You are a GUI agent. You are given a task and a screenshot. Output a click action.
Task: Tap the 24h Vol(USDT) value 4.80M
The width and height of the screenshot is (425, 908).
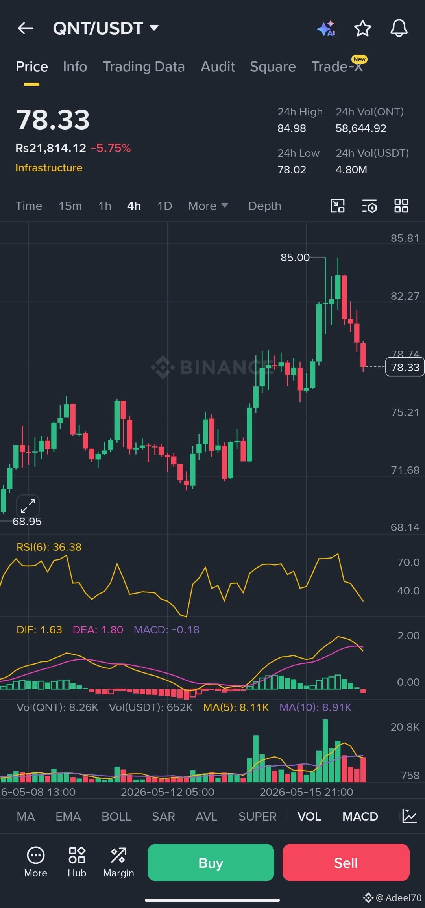(351, 169)
